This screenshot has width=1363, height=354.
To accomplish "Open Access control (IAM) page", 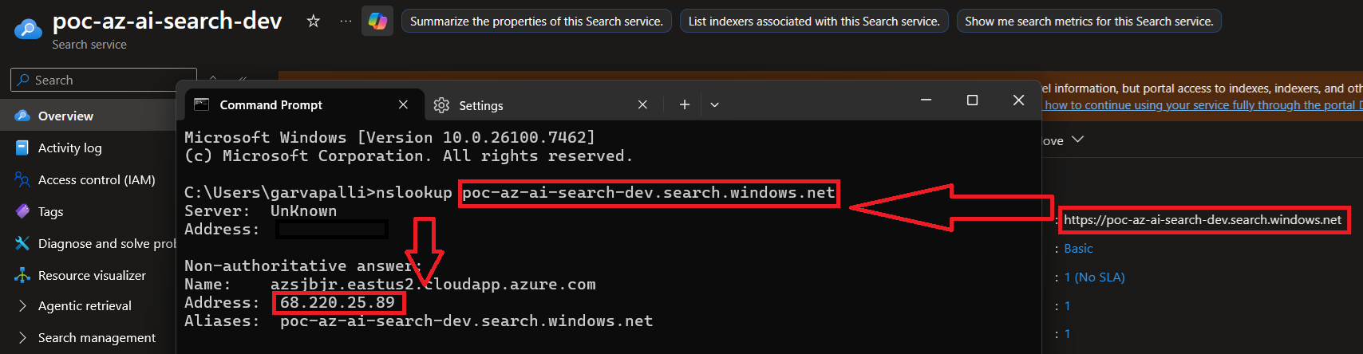I will pos(97,179).
